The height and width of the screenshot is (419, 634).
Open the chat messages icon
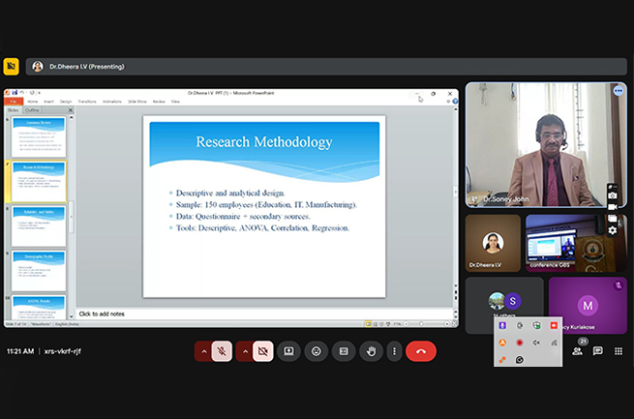597,351
